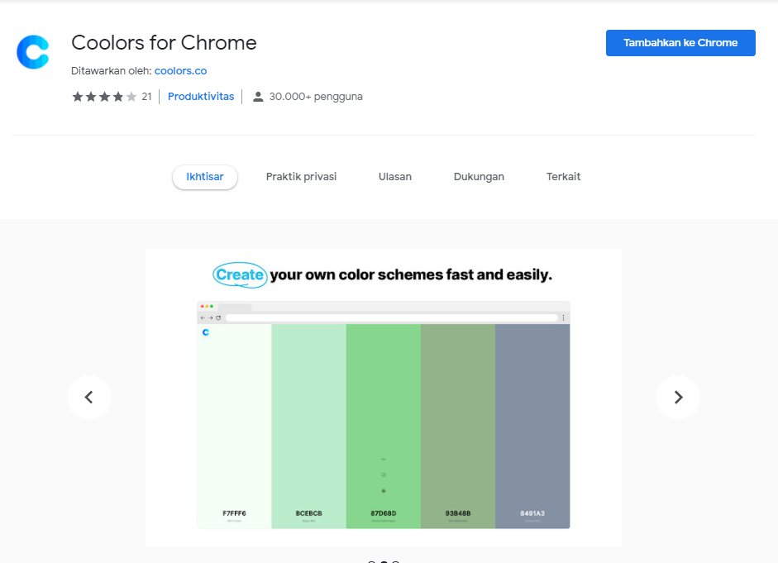Viewport: 778px width, 563px height.
Task: Click the Tambahkan ke Chrome button
Action: pos(680,42)
